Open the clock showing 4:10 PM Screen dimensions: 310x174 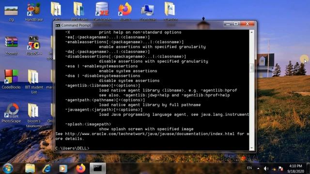[295, 169]
